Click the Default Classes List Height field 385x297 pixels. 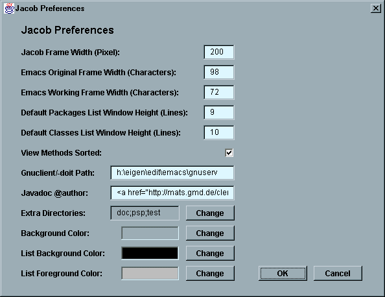tap(219, 133)
